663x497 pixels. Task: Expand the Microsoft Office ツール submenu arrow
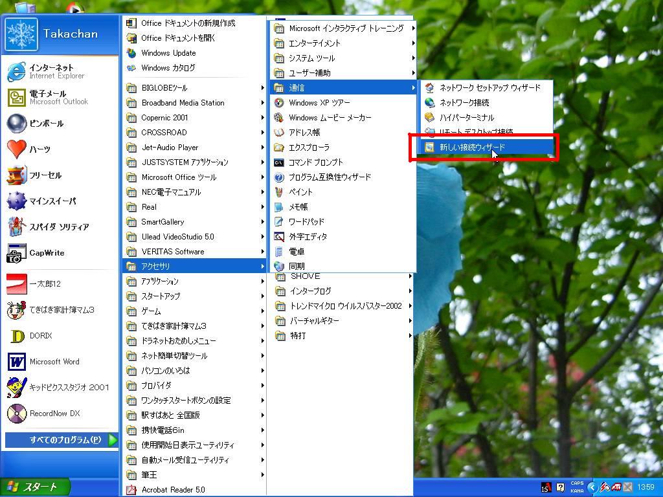[x=263, y=177]
